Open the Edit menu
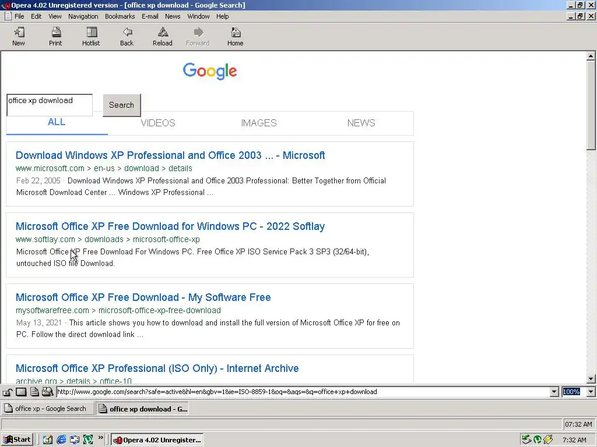597x447 pixels. pos(36,16)
